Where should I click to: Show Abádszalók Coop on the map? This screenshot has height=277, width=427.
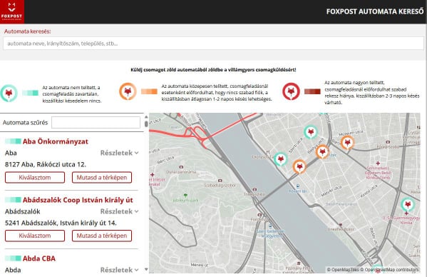(x=102, y=236)
